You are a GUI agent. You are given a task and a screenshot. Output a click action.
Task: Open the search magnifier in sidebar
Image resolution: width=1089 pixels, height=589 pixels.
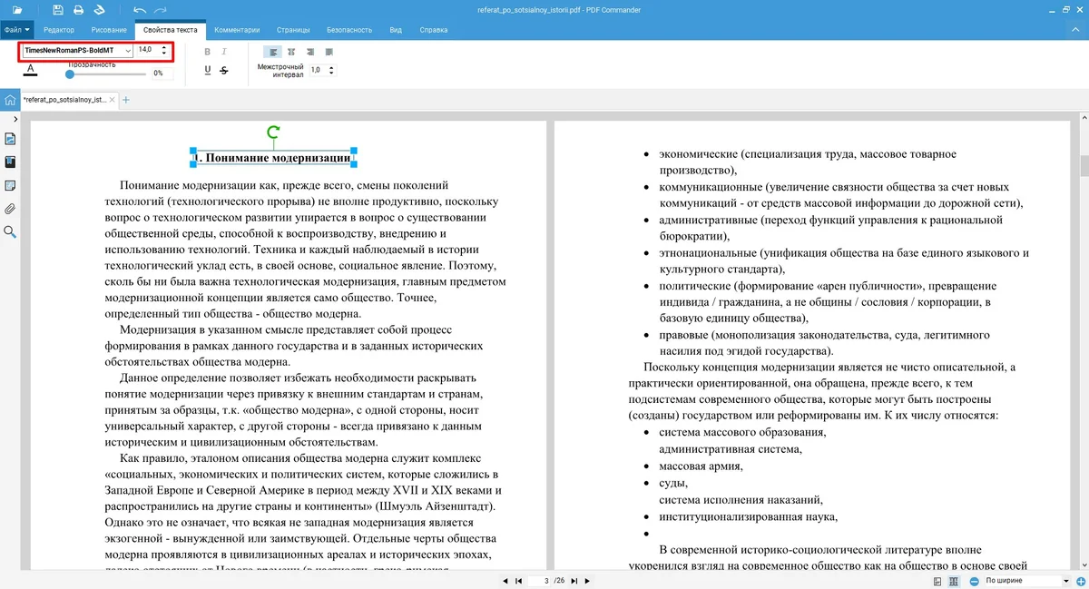tap(10, 232)
